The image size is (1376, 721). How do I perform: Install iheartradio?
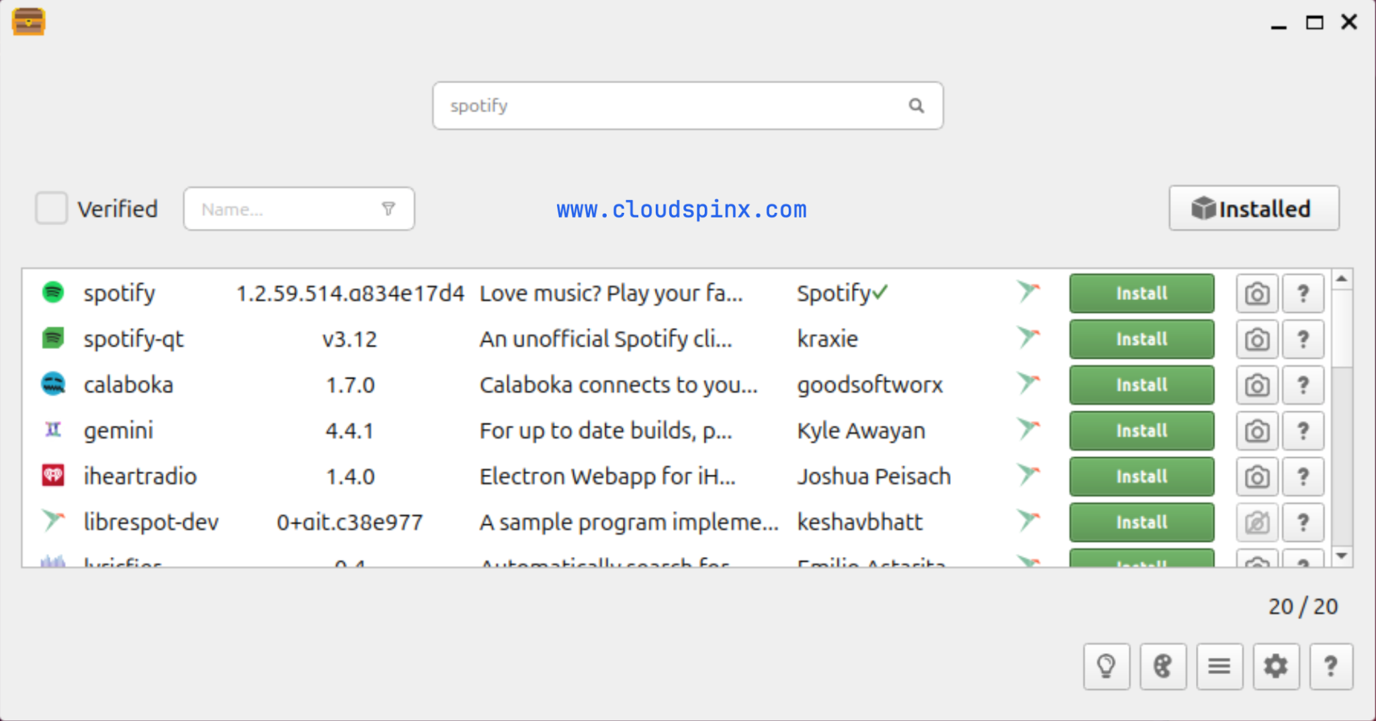[x=1141, y=476]
